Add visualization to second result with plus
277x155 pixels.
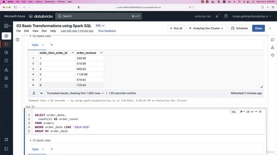point(52,149)
